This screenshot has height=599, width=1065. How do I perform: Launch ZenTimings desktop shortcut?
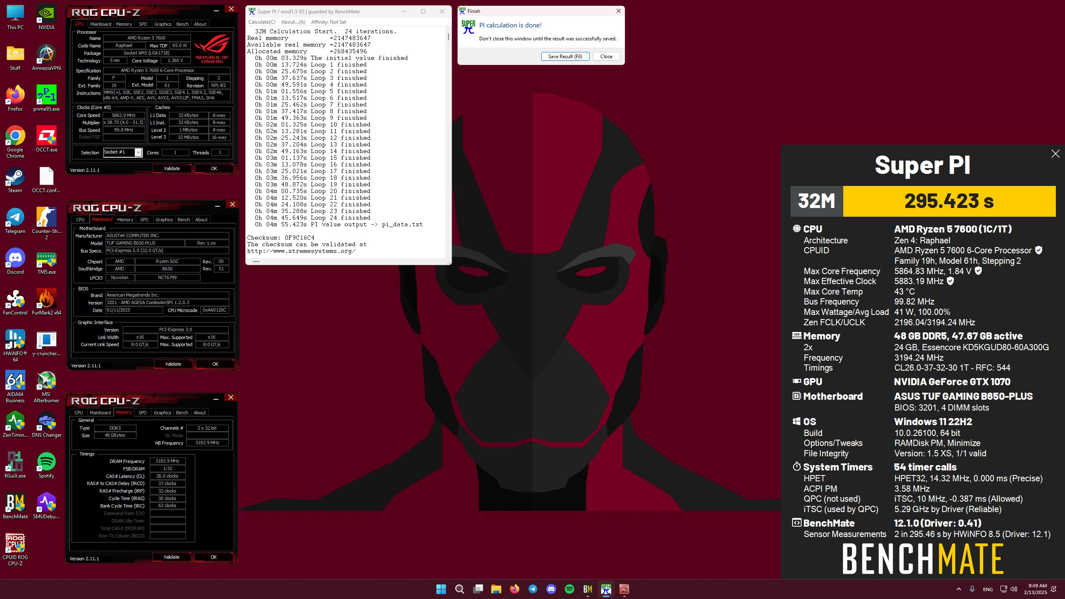(15, 425)
